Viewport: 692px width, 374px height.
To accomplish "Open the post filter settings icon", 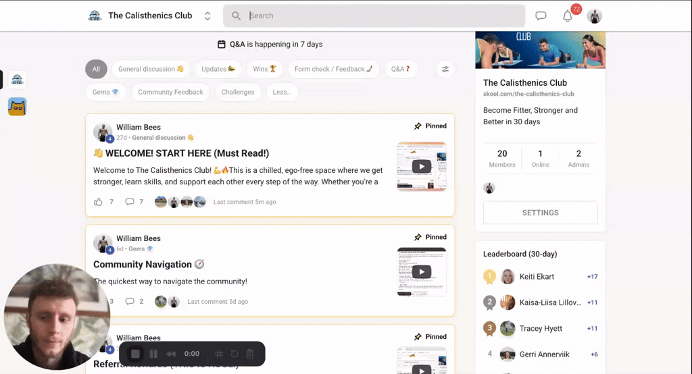I will click(445, 70).
